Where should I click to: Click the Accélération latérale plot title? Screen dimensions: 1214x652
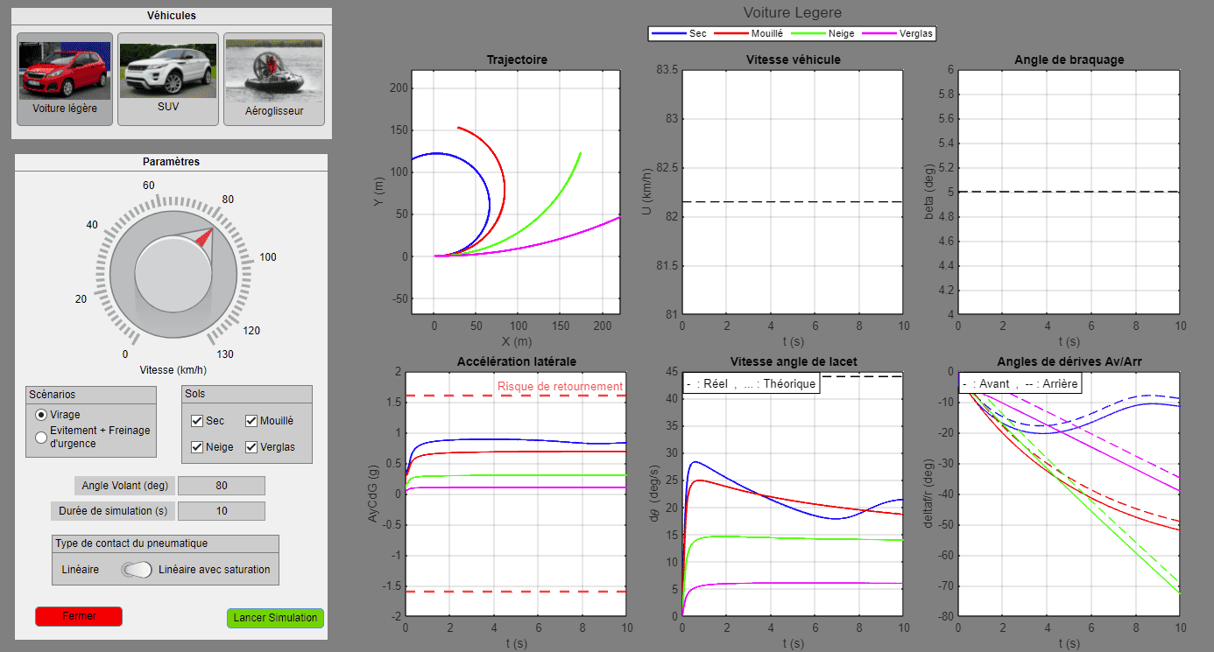pyautogui.click(x=517, y=361)
